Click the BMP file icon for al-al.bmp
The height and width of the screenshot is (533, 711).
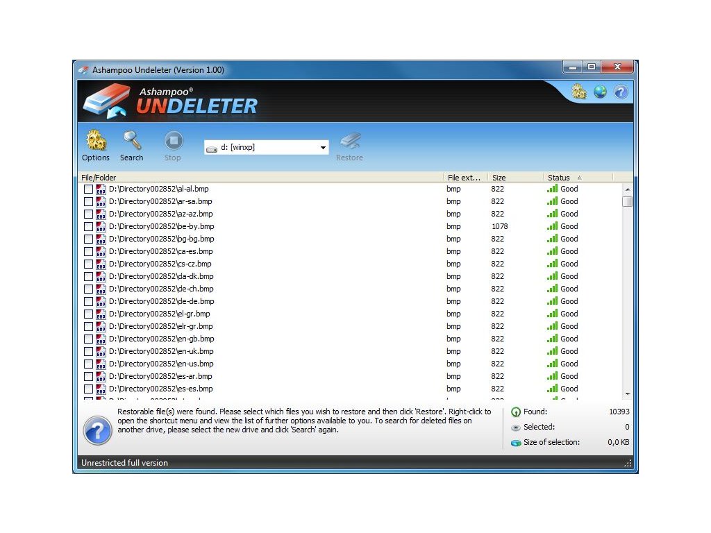click(101, 189)
